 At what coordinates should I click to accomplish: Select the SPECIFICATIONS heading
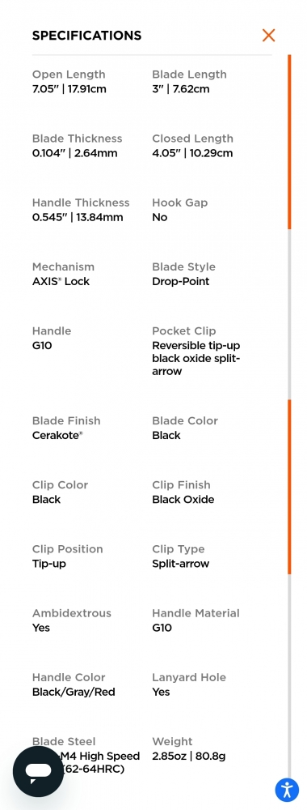point(86,35)
